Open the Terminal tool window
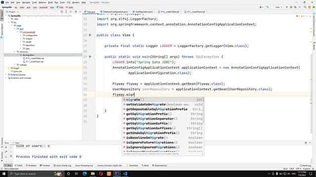Image resolution: width=316 pixels, height=177 pixels. click(x=45, y=166)
